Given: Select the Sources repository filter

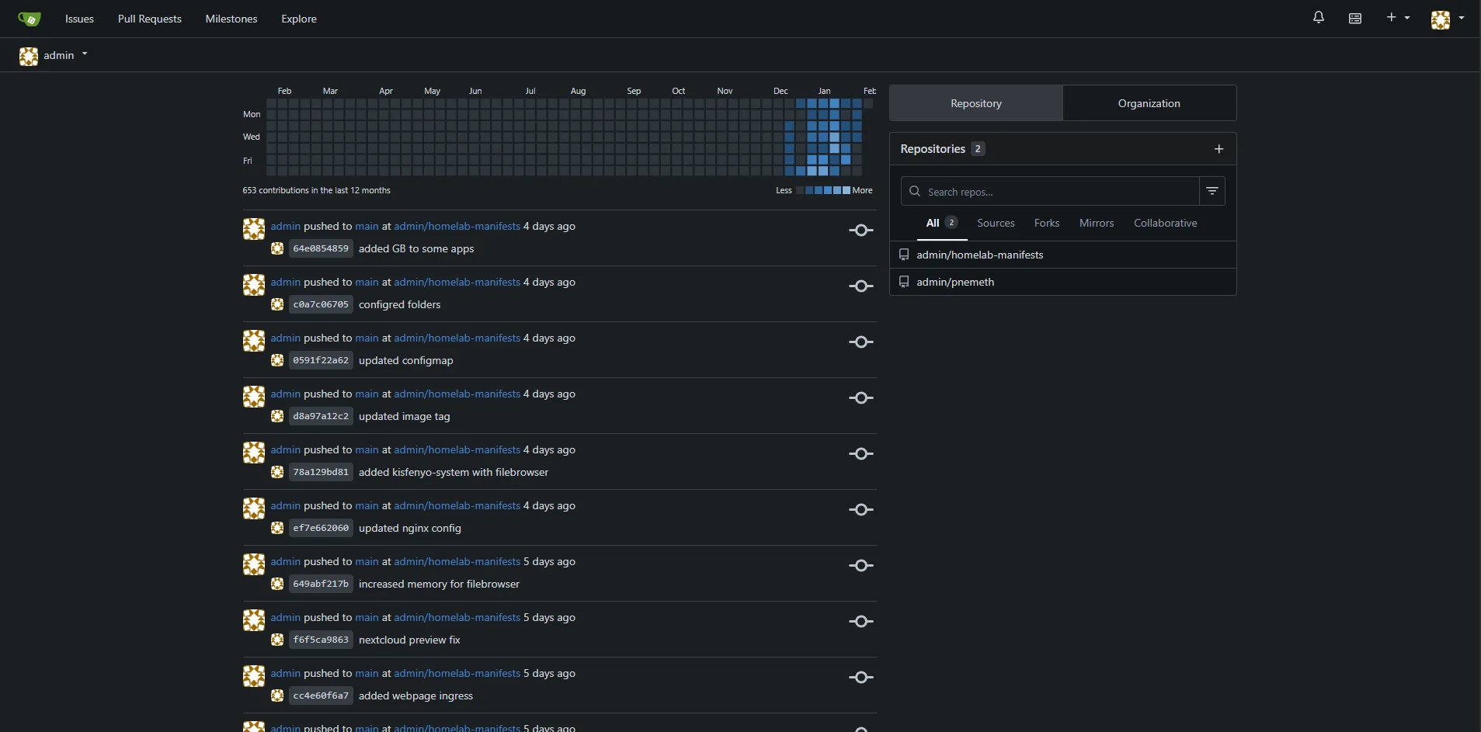Looking at the screenshot, I should pyautogui.click(x=996, y=224).
